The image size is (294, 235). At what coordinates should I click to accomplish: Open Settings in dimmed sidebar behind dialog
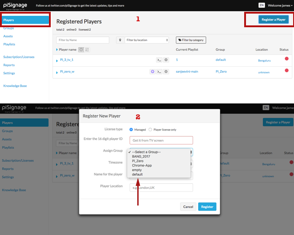pyautogui.click(x=8, y=177)
